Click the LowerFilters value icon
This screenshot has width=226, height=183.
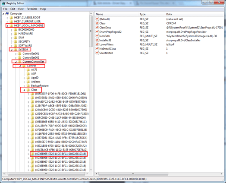[x=97, y=44]
